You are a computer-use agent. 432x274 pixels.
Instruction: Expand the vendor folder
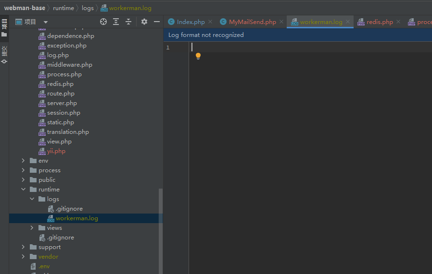coord(23,257)
